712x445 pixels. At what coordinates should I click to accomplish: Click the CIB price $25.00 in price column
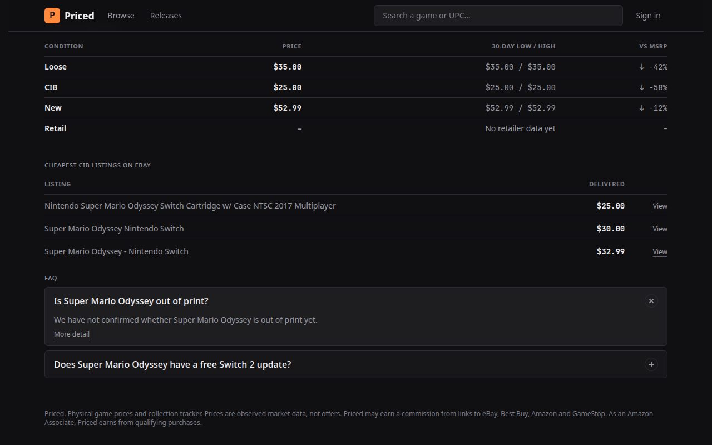(x=288, y=87)
